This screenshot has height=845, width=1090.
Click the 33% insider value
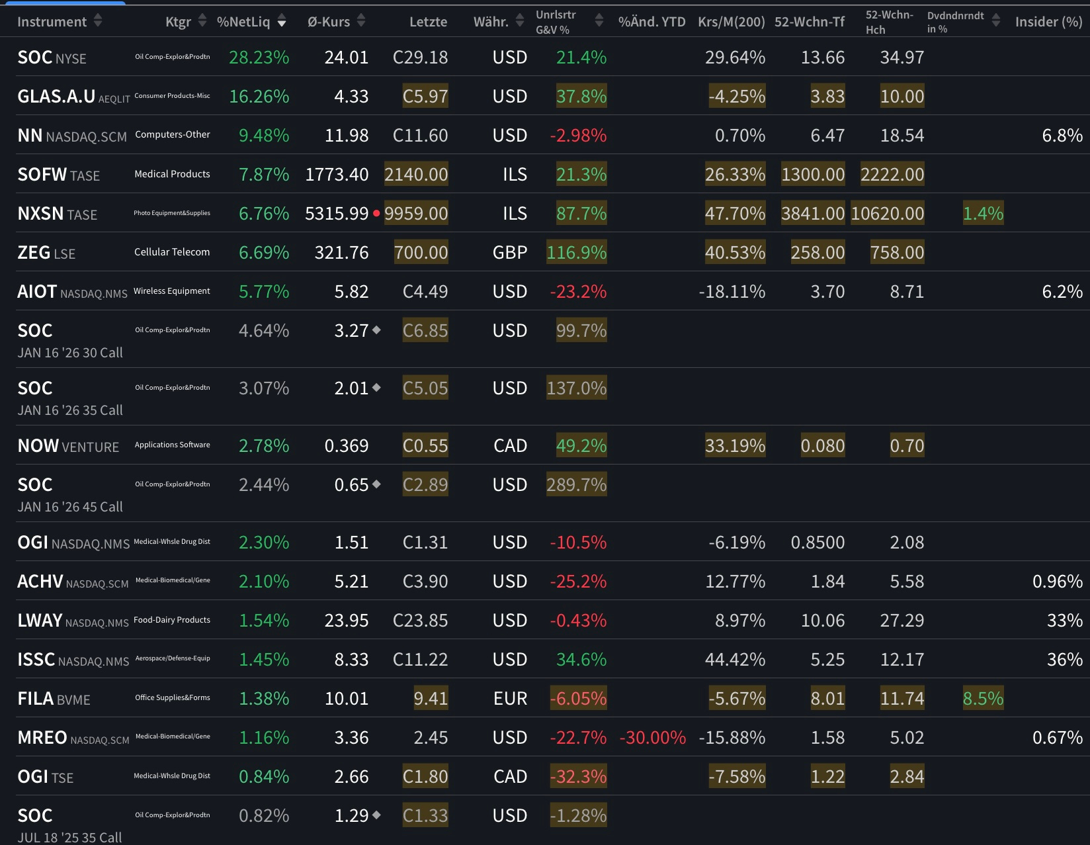1065,621
